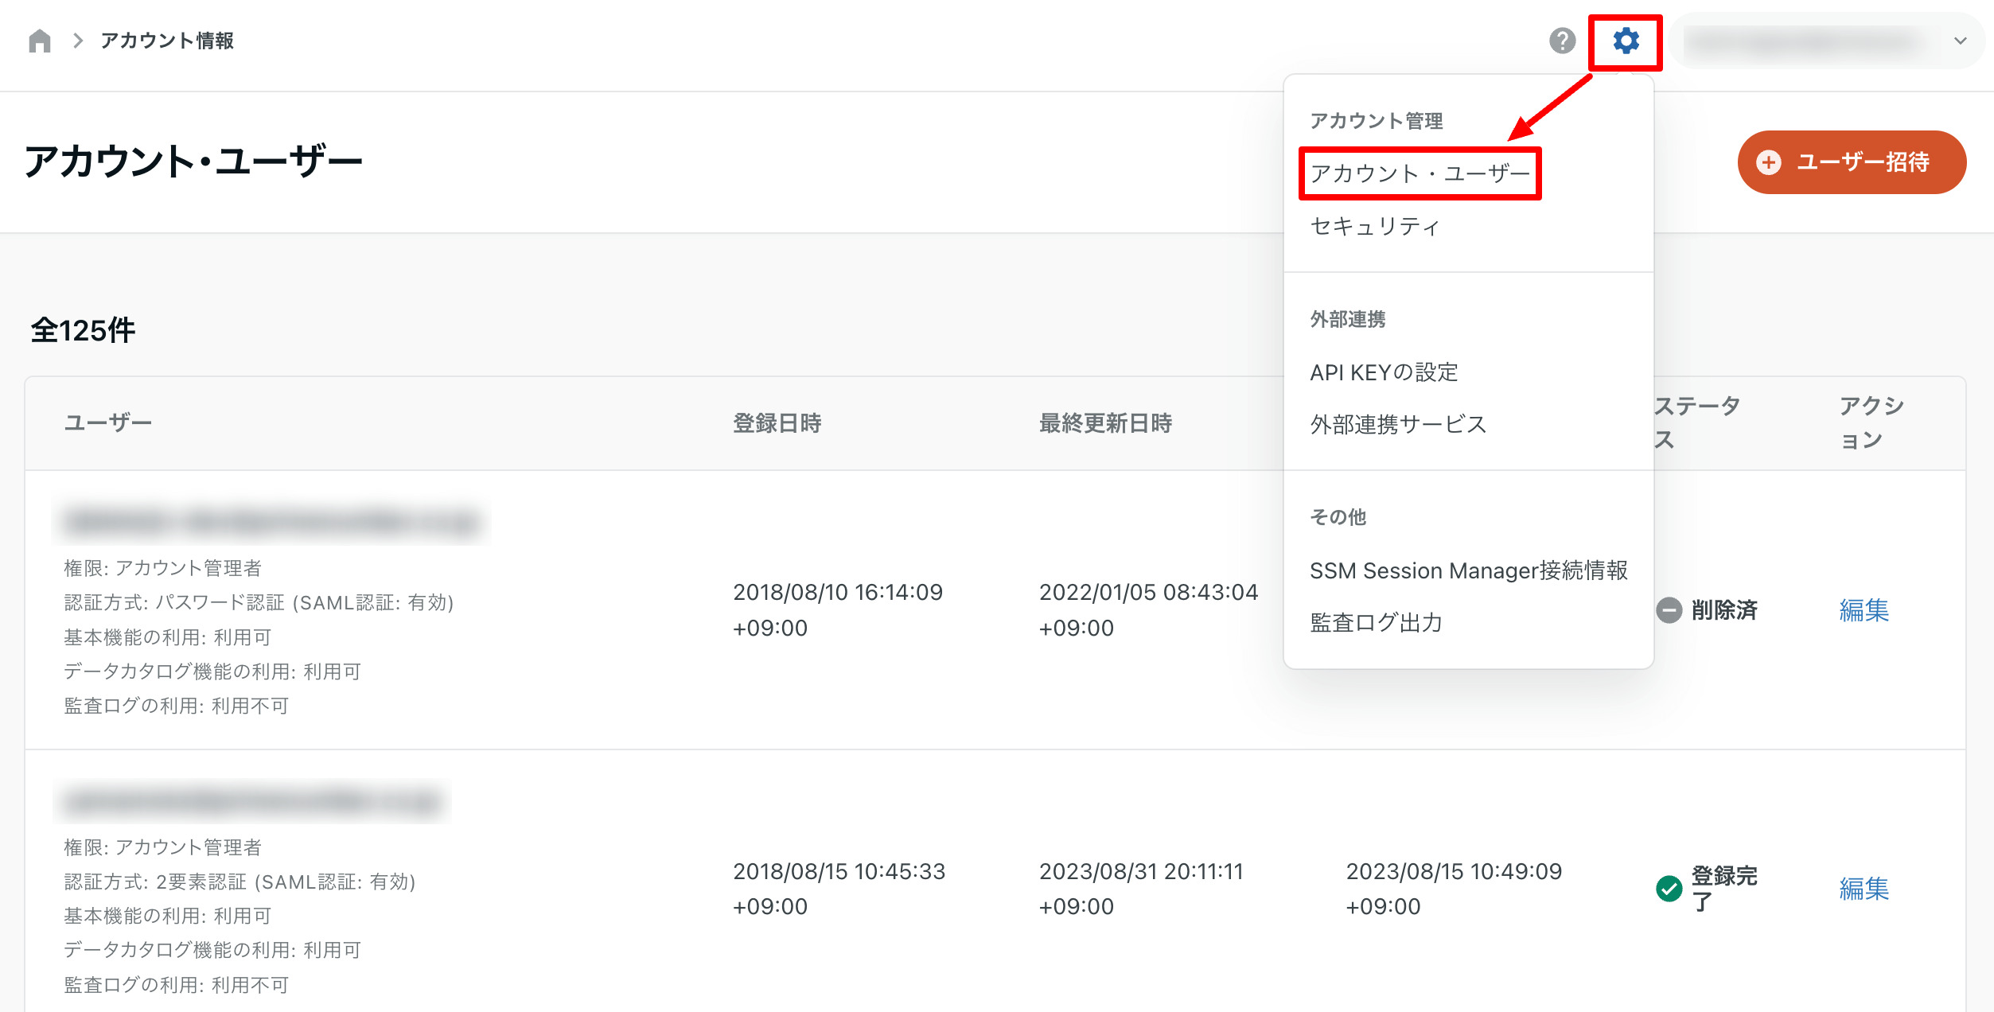Screen dimensions: 1994x1012
Task: Click the settings gear icon
Action: (1626, 41)
